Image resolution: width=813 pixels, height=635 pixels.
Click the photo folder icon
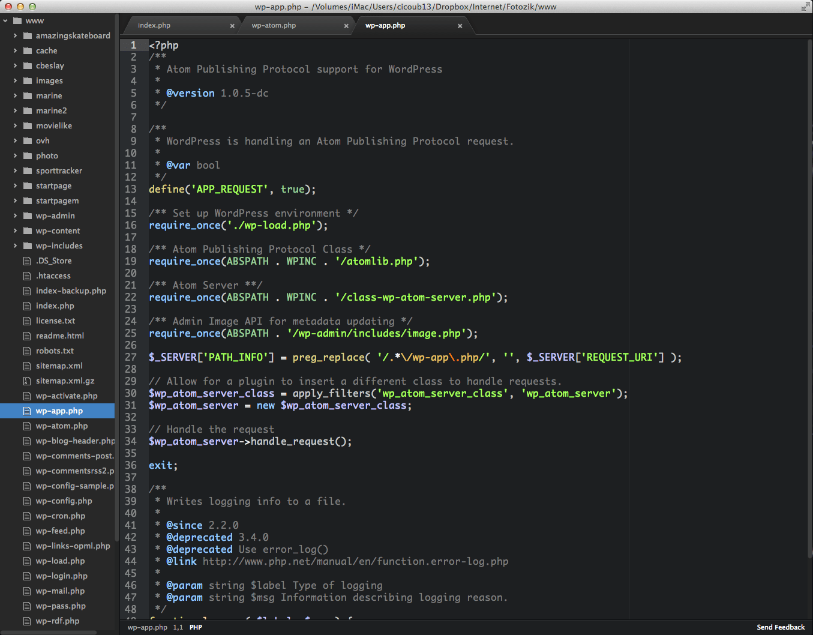[28, 155]
